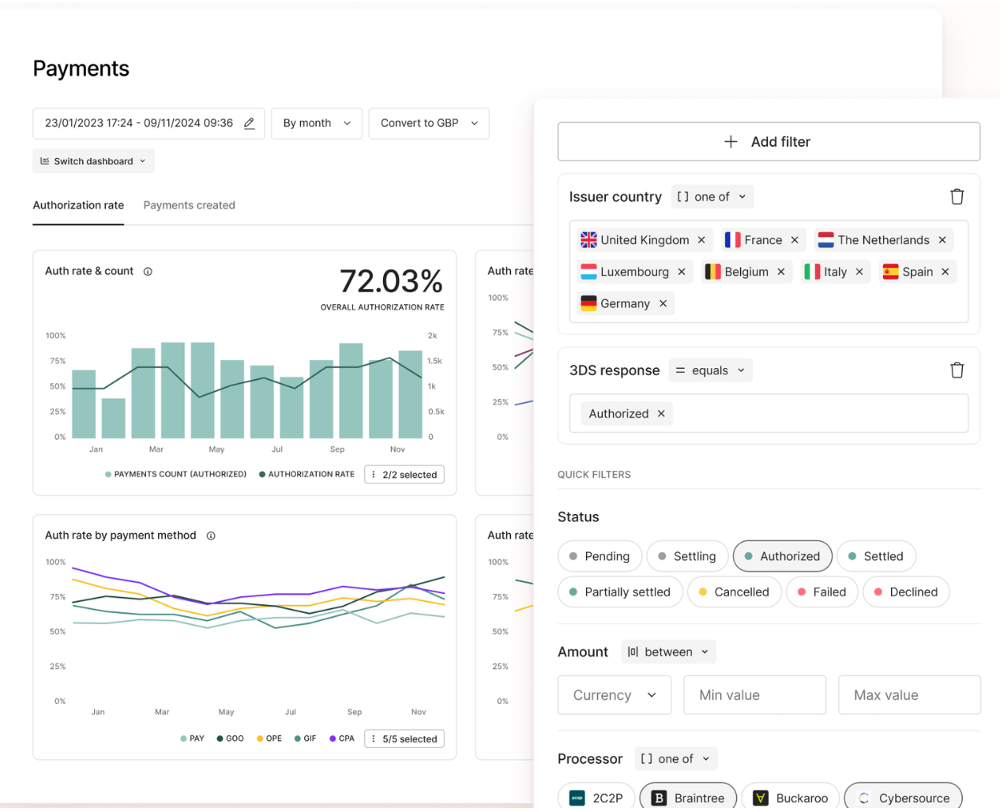Screen dimensions: 1000x812
Task: Remove Luxembourg from issuer countries
Action: [682, 272]
